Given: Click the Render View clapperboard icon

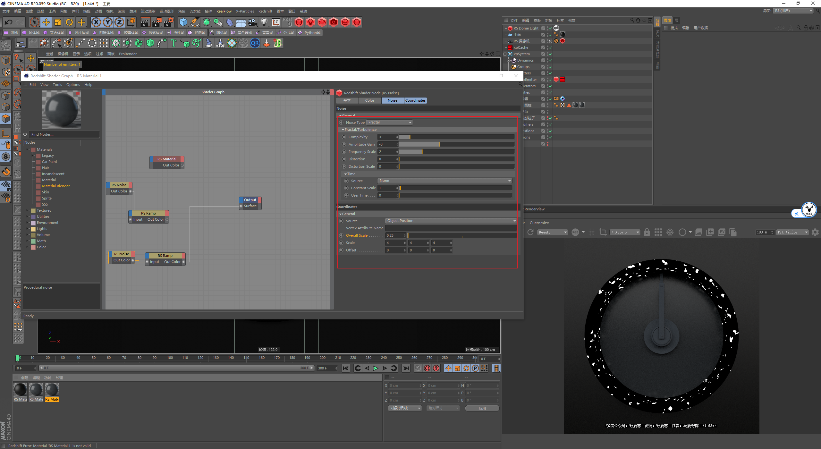Looking at the screenshot, I should point(145,22).
